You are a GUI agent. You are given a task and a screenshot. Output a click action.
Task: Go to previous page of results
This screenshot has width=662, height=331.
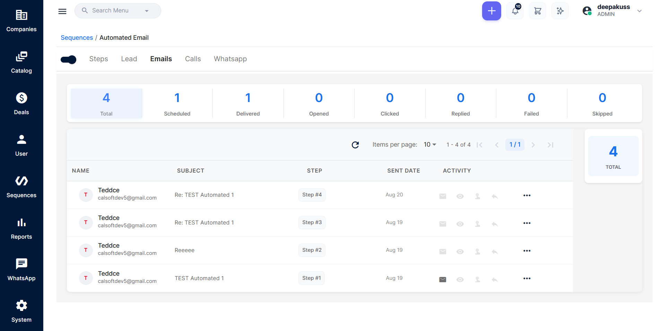pos(497,145)
